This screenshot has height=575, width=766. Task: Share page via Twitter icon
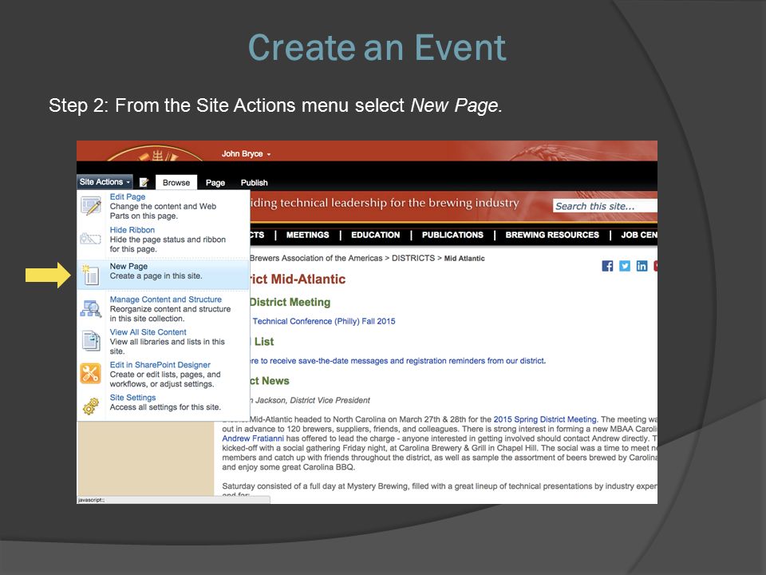point(624,266)
